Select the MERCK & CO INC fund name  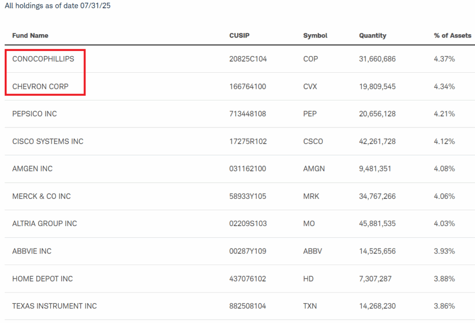[x=41, y=196]
